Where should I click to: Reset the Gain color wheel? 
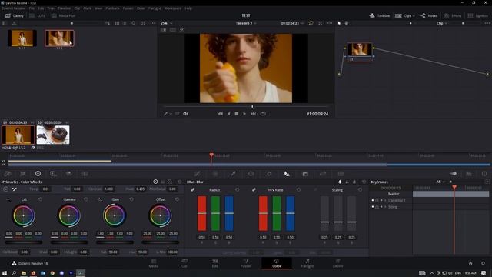point(131,199)
